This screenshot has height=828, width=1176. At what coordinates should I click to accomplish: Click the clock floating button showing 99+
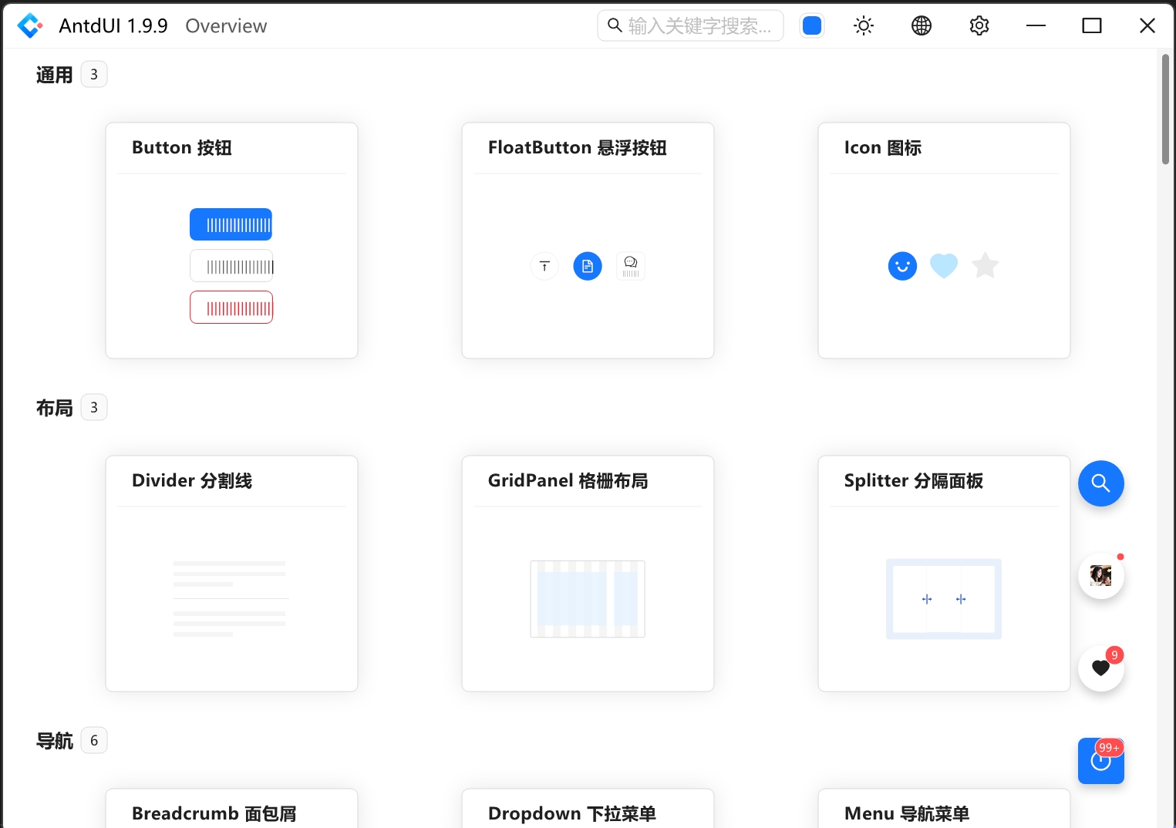(1100, 761)
